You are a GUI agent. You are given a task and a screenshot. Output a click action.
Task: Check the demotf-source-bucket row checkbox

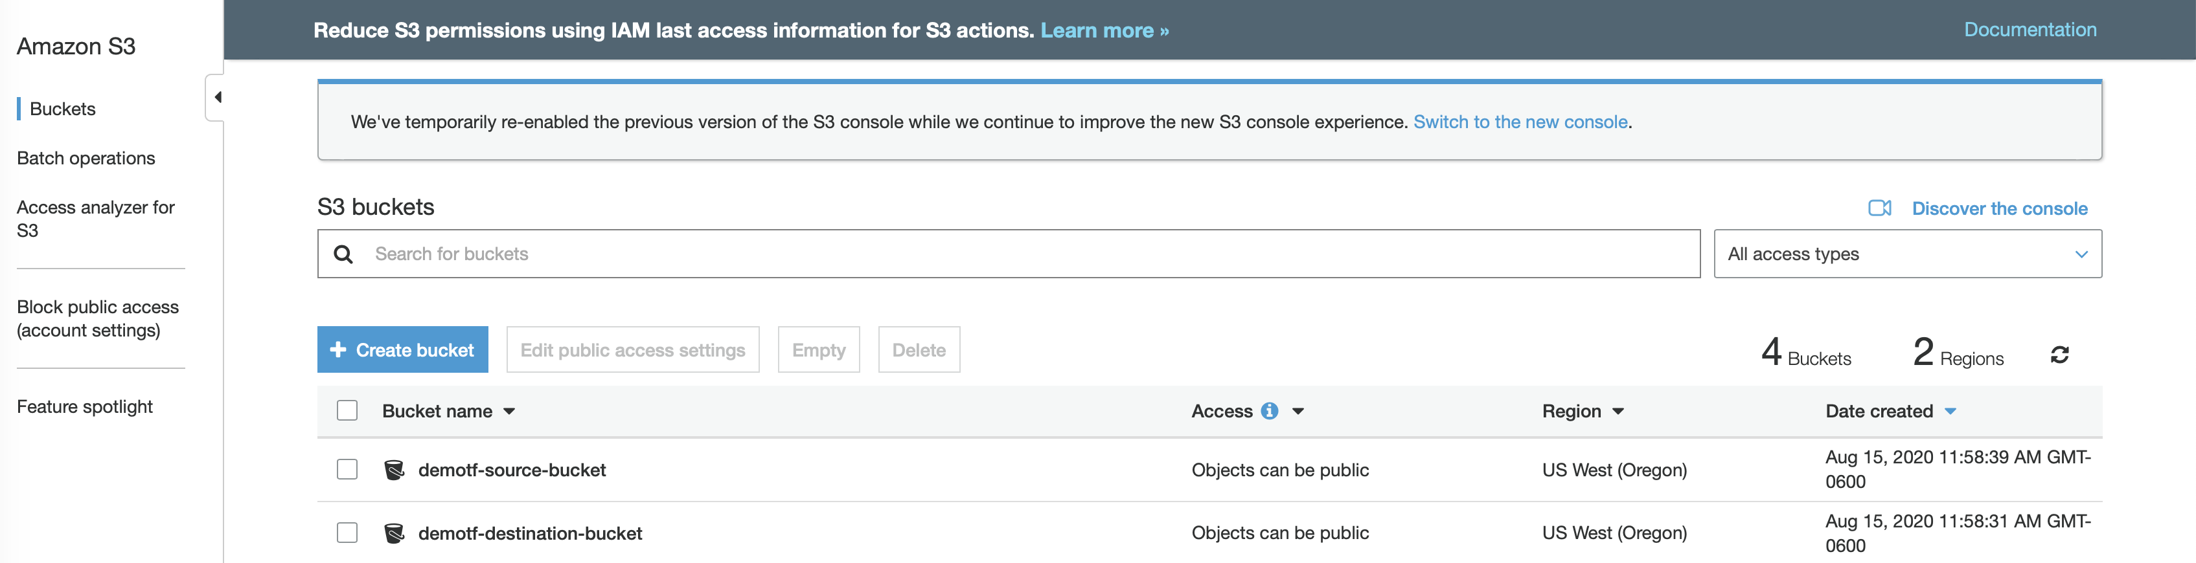coord(347,469)
